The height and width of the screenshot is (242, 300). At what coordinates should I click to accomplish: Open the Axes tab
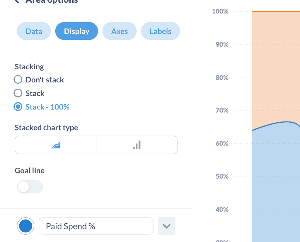point(119,31)
